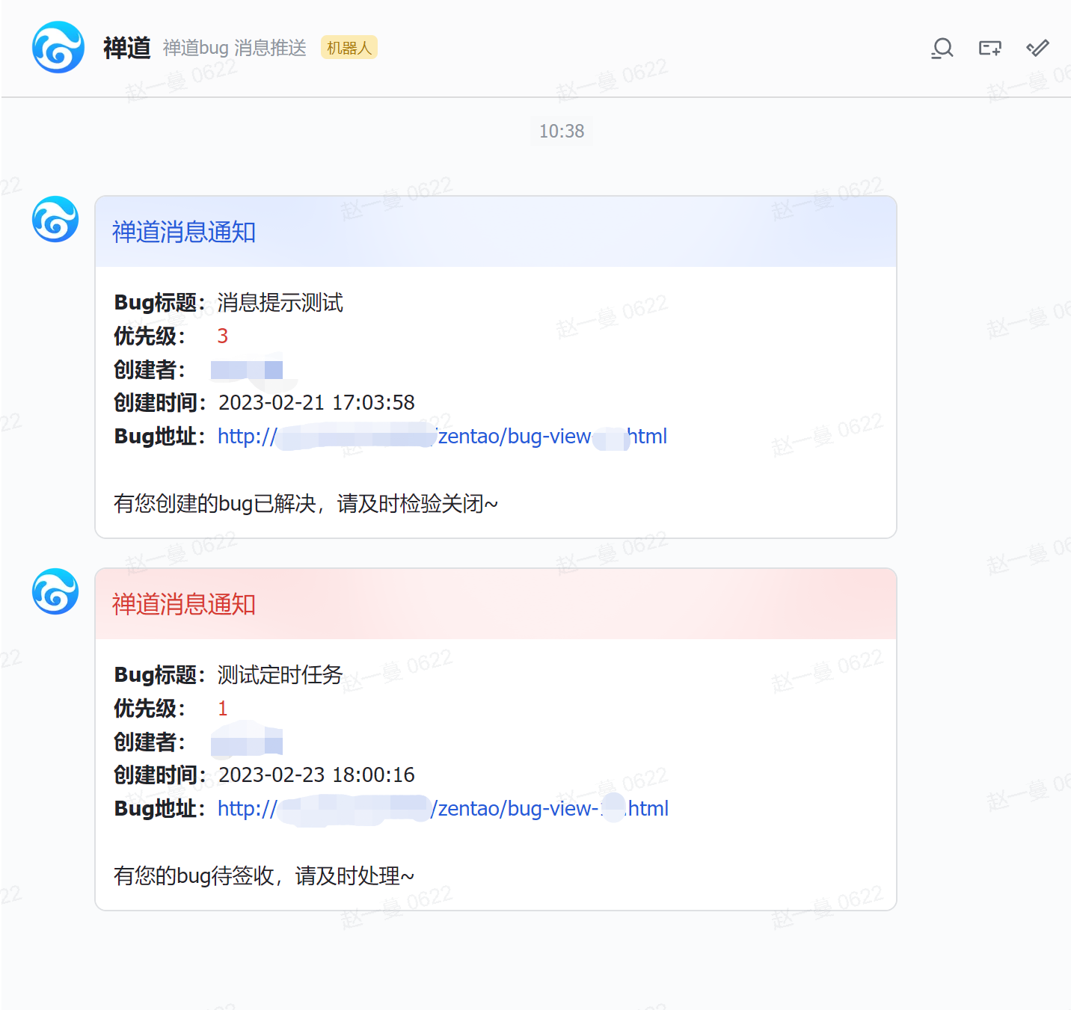Open the search icon in the header

(942, 49)
